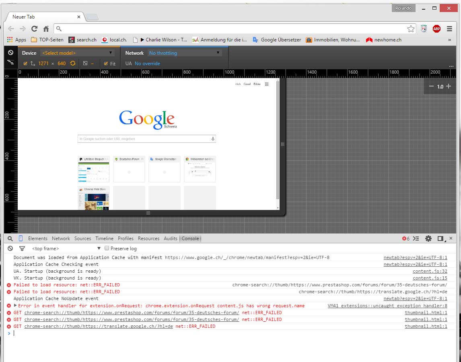Toggle device mode phone icon
The width and height of the screenshot is (461, 362).
[x=21, y=239]
